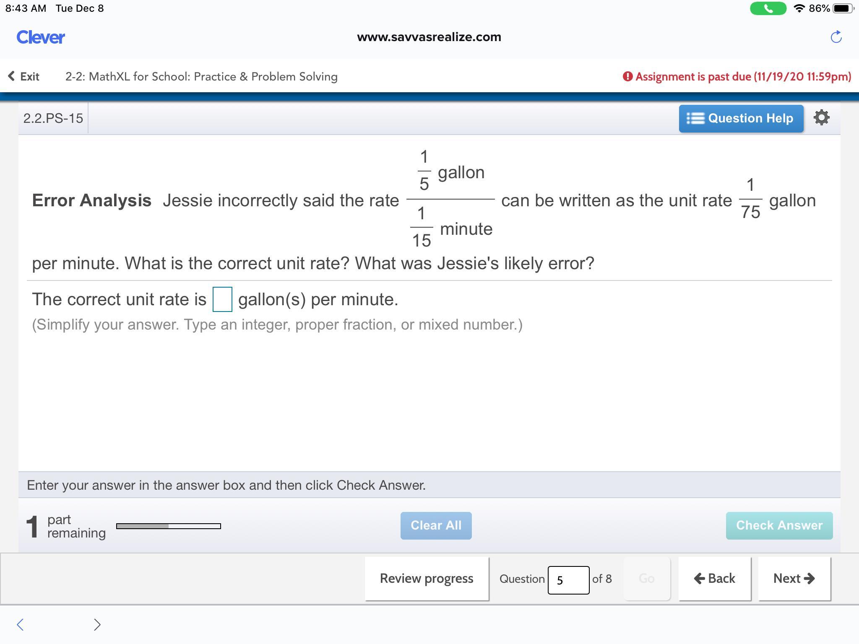
Task: Click the parts remaining progress bar
Action: pos(168,526)
